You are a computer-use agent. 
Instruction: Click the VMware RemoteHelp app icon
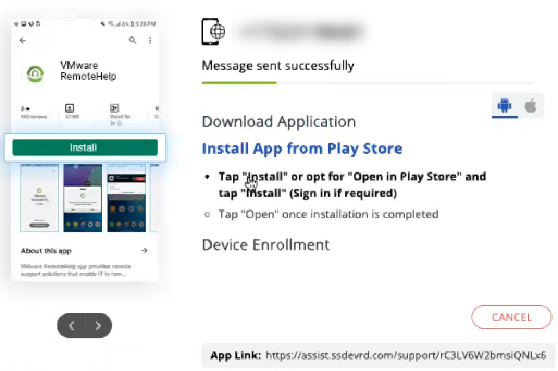coord(35,73)
